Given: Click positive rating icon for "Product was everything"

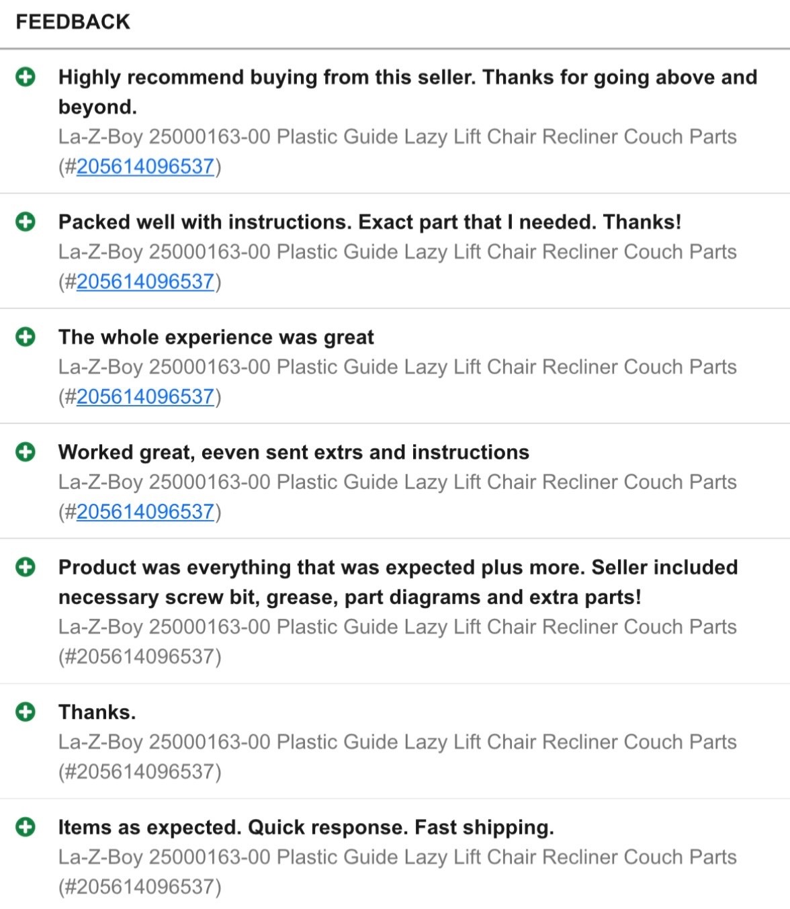Looking at the screenshot, I should (26, 567).
